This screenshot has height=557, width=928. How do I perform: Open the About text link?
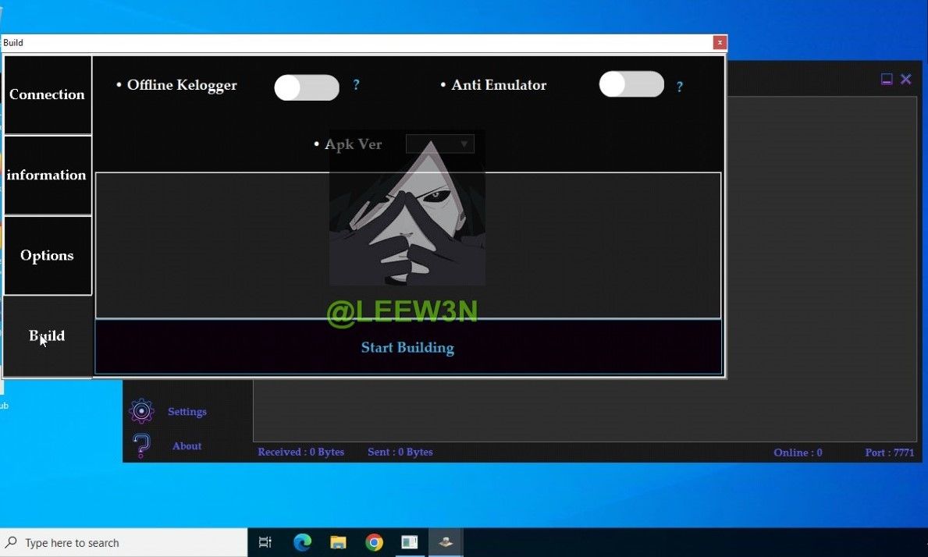187,446
